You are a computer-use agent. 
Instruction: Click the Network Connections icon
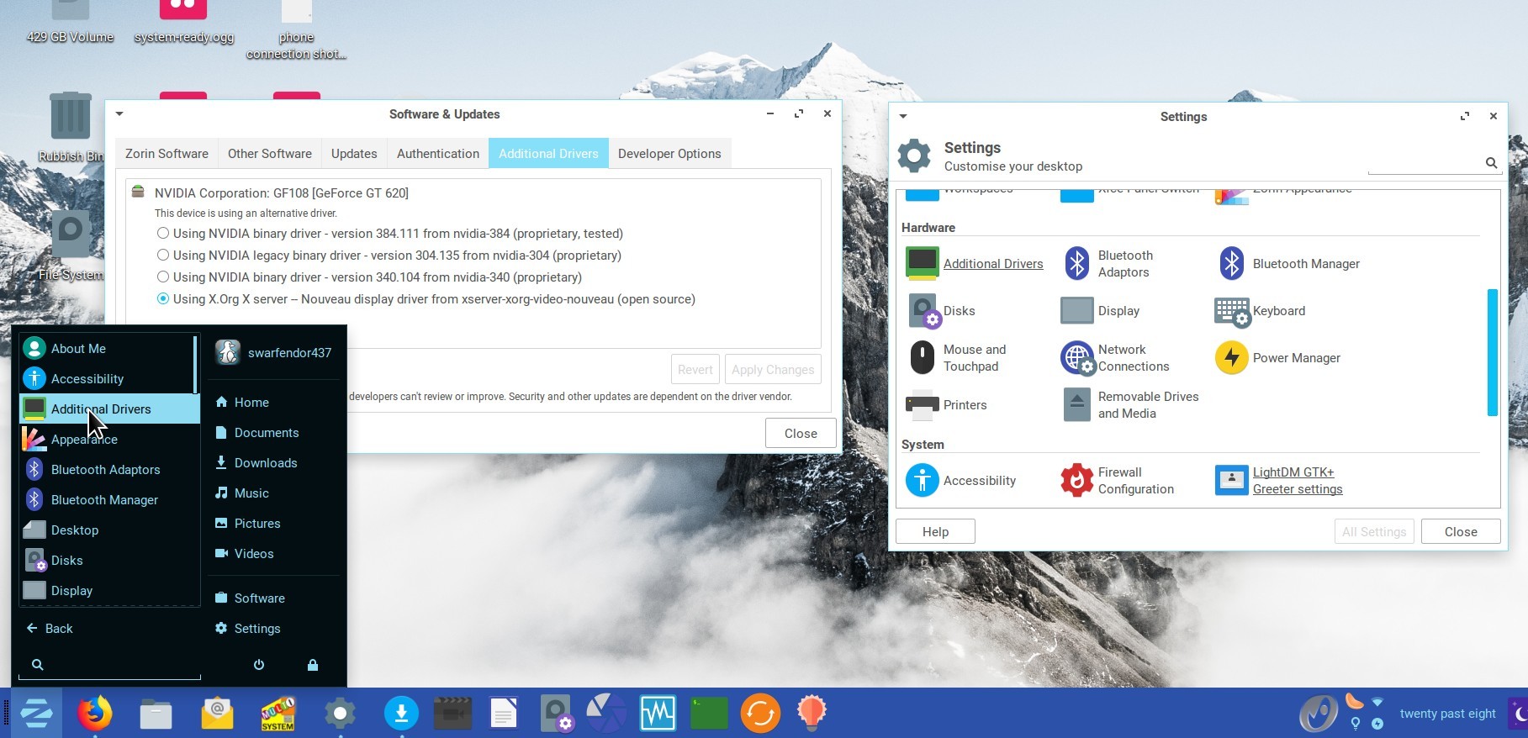coord(1077,358)
